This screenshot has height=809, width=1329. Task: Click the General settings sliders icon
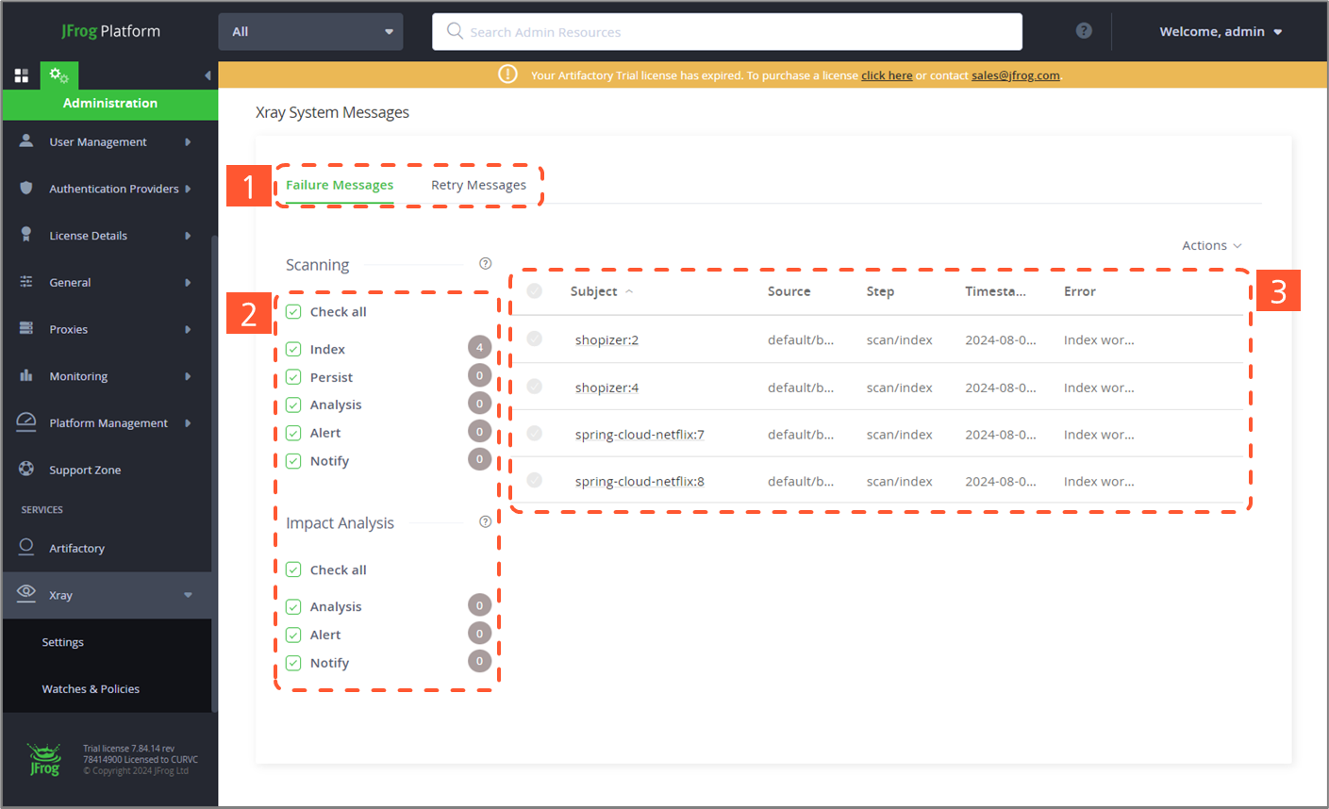(x=26, y=282)
